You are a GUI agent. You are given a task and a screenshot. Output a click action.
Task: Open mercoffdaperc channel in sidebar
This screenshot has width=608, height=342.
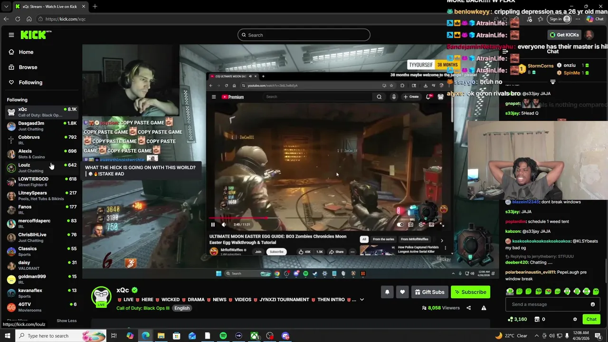tap(42, 223)
